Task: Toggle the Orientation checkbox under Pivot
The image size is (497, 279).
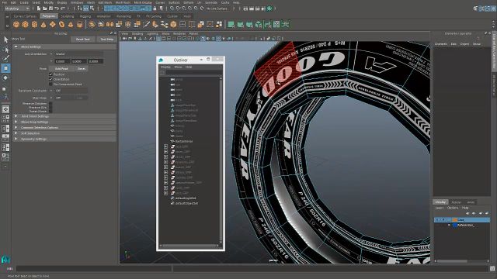Action: click(50, 79)
